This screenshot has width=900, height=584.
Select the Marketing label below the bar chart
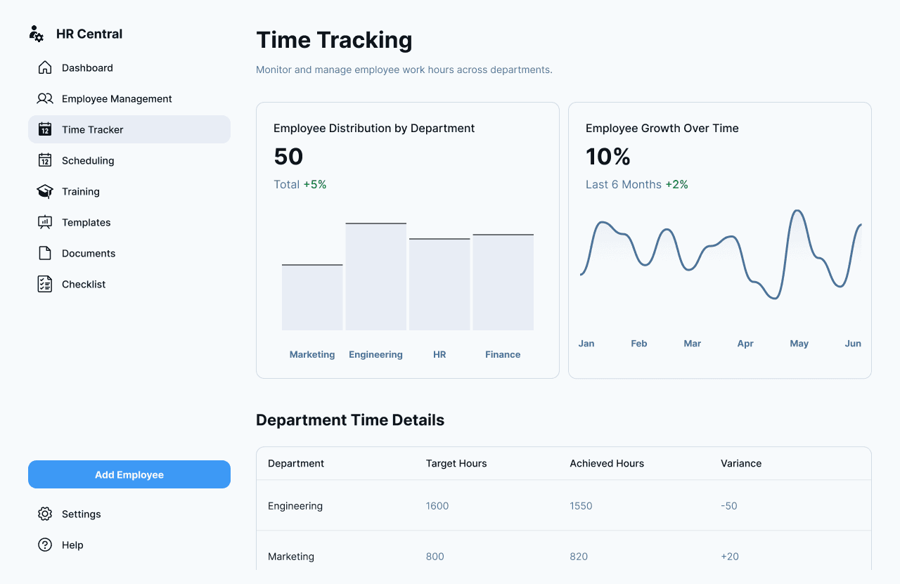pyautogui.click(x=311, y=354)
